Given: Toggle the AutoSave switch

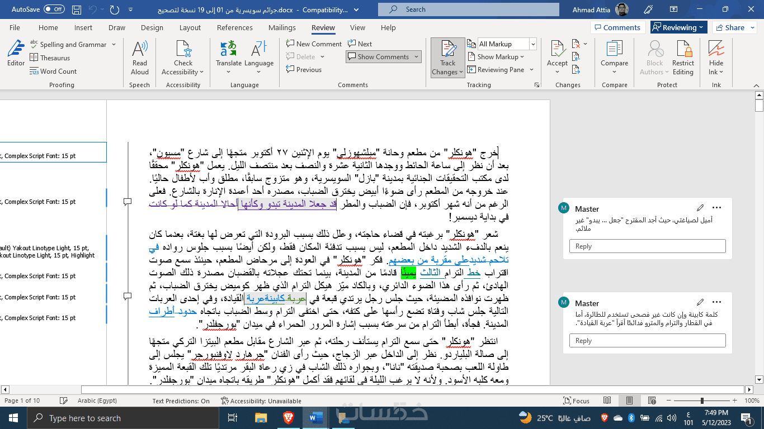Looking at the screenshot, I should point(54,9).
